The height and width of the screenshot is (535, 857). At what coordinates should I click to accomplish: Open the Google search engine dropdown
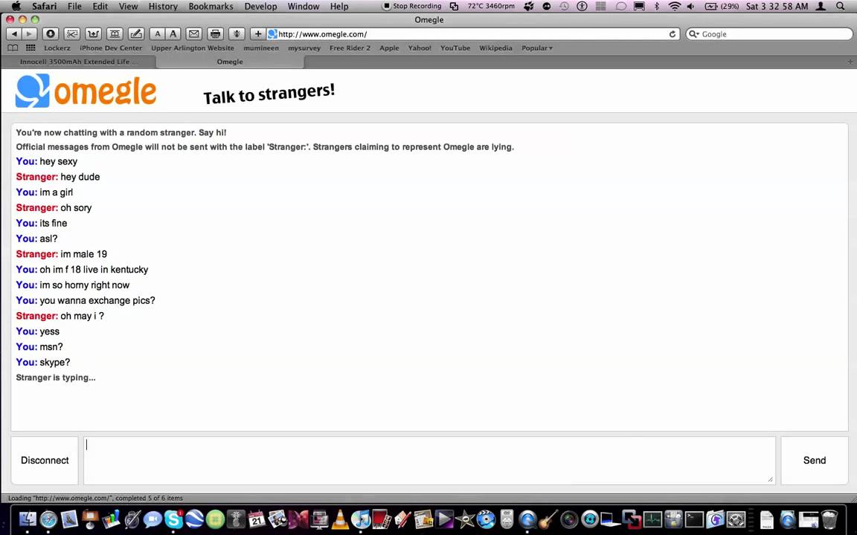coord(694,34)
